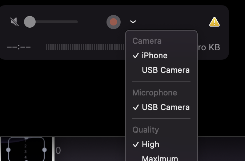This screenshot has width=245, height=161.
Task: Set recording quality to Maximum
Action: coord(161,158)
